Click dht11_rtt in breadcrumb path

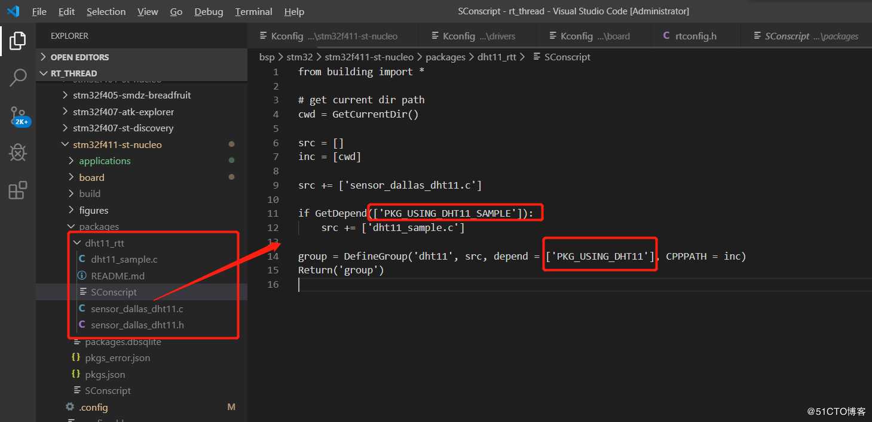tap(497, 57)
